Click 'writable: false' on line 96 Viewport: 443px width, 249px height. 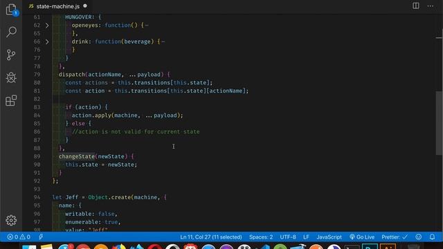pos(91,214)
